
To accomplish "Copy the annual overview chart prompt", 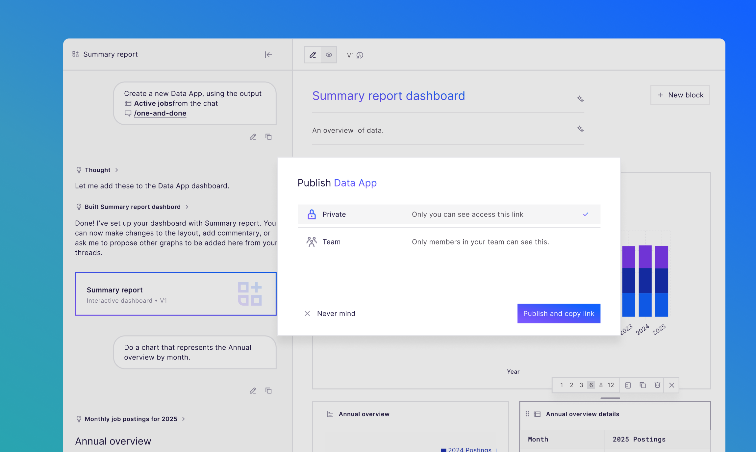I will click(268, 391).
